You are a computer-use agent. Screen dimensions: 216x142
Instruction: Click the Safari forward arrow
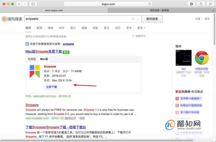tap(24, 4)
